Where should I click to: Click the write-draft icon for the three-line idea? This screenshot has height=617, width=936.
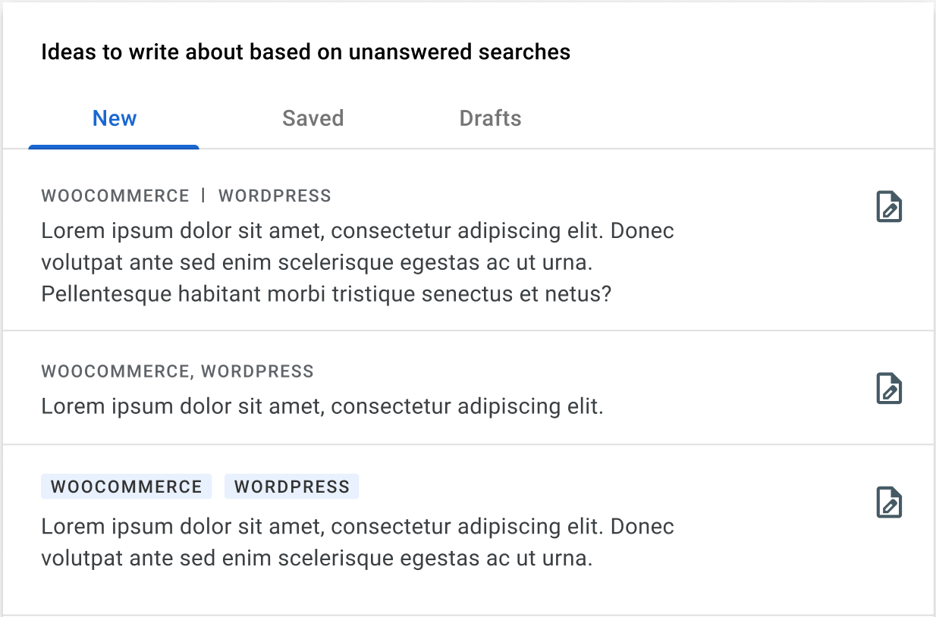[x=889, y=207]
